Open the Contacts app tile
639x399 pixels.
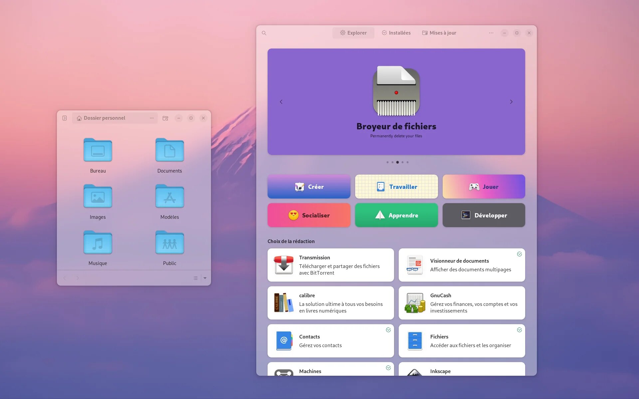(x=330, y=341)
